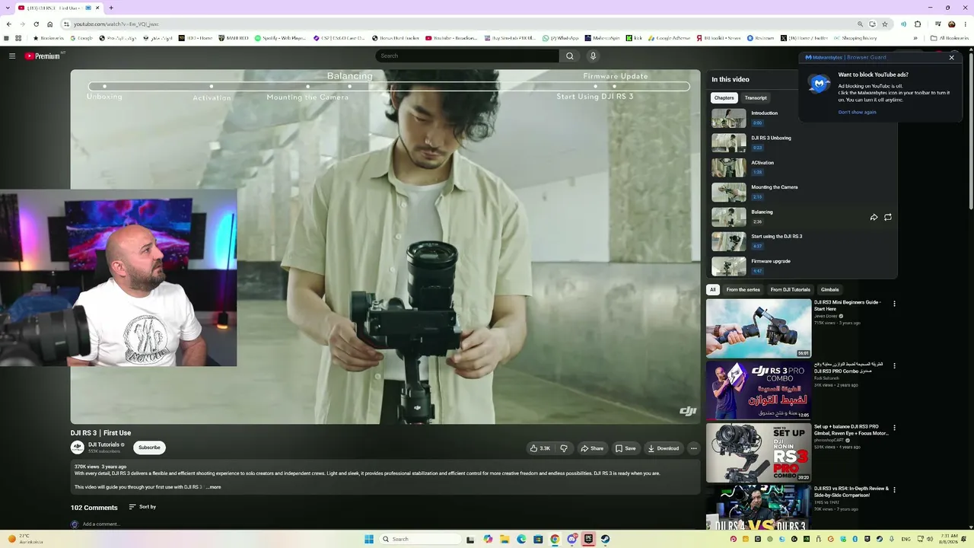The image size is (974, 548).
Task: Open Chrome home page button
Action: 50,24
